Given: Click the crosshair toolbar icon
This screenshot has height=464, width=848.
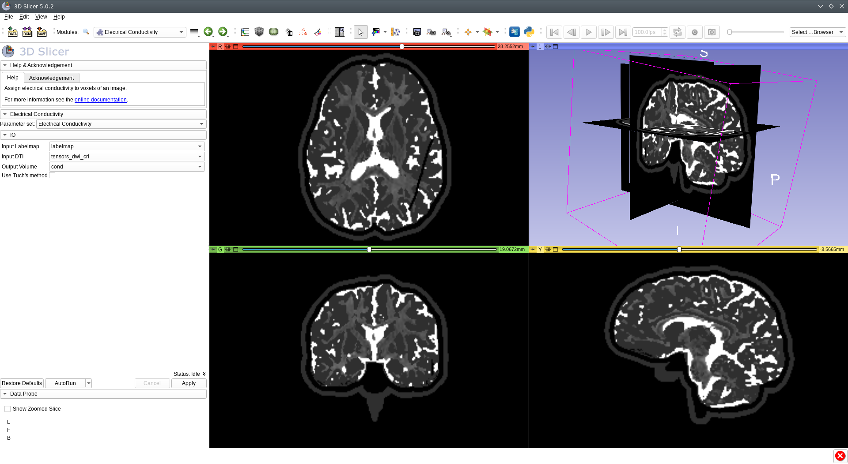Looking at the screenshot, I should click(x=468, y=32).
